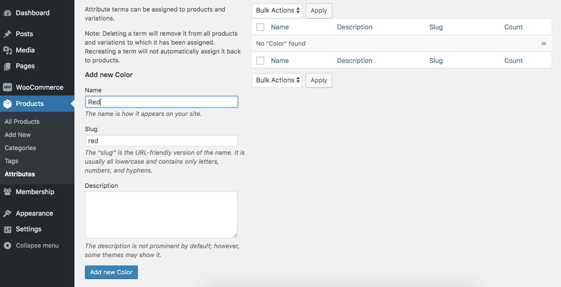Click the Collapse menu label
The height and width of the screenshot is (287, 561).
pyautogui.click(x=37, y=246)
